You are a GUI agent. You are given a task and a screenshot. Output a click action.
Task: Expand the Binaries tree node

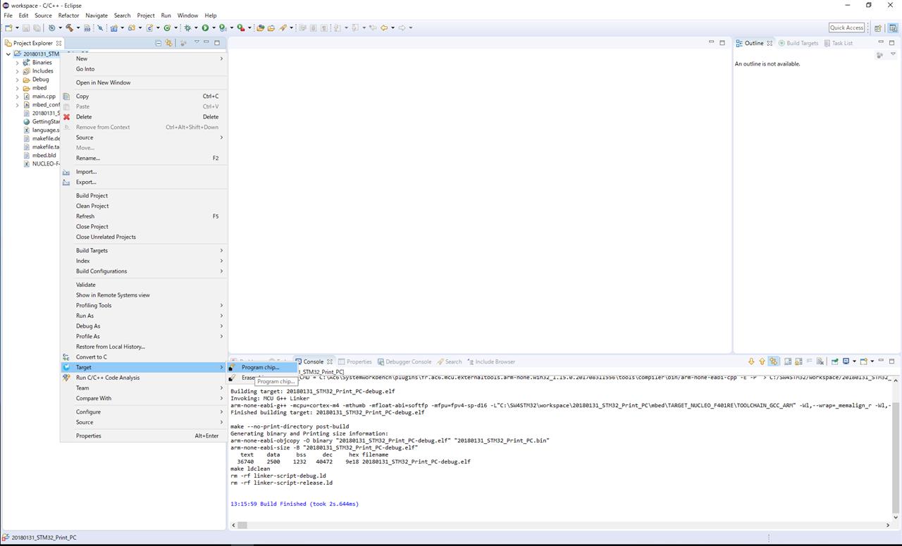[18, 63]
